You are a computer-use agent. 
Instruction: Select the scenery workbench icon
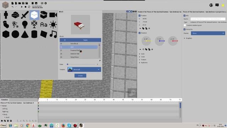[15, 15]
